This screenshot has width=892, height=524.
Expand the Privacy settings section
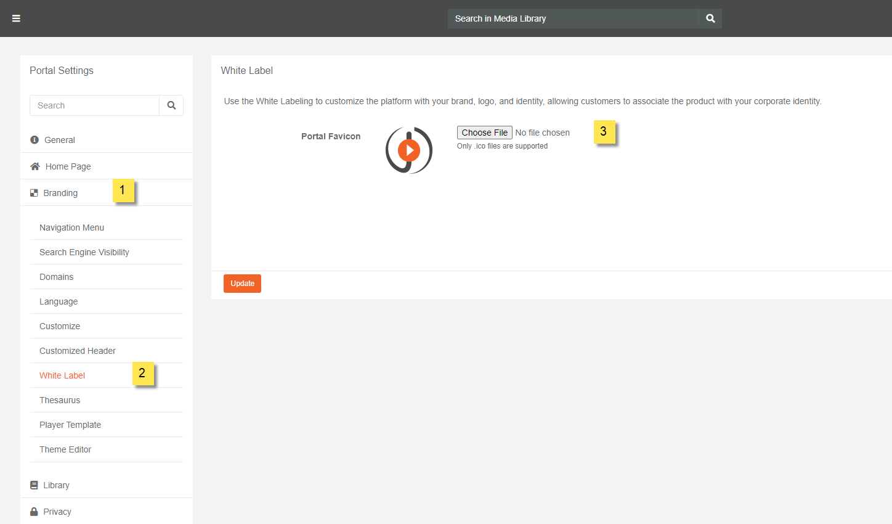(57, 511)
